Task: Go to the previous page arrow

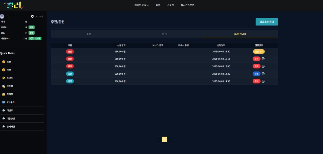Action: (159, 139)
